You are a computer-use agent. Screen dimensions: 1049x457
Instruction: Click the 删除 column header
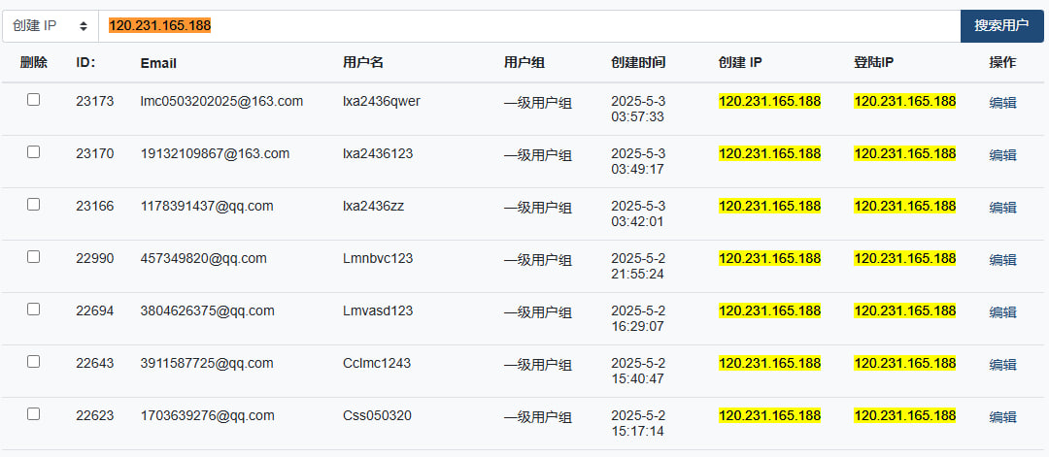[x=33, y=63]
